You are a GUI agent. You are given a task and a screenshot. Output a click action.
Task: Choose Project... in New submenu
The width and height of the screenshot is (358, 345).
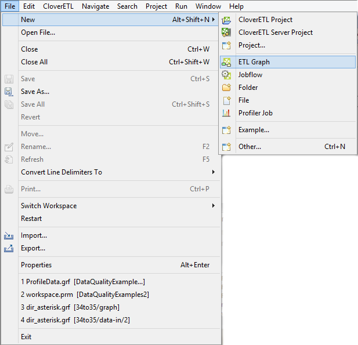point(288,45)
